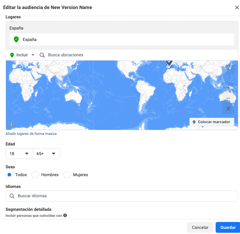This screenshot has height=234, width=240.
Task: Zoom in on the map
Action: pos(228,87)
